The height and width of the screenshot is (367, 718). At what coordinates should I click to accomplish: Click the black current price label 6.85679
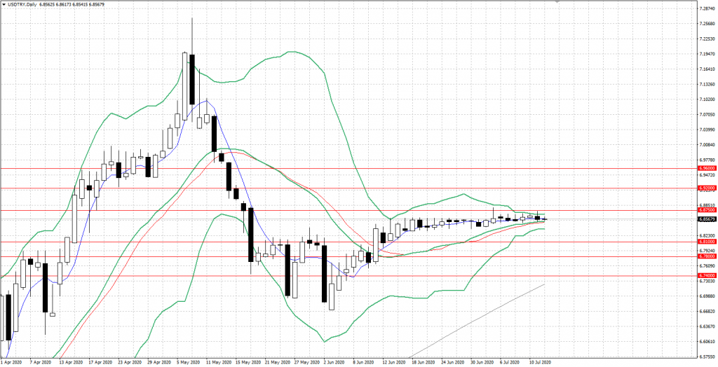(707, 219)
